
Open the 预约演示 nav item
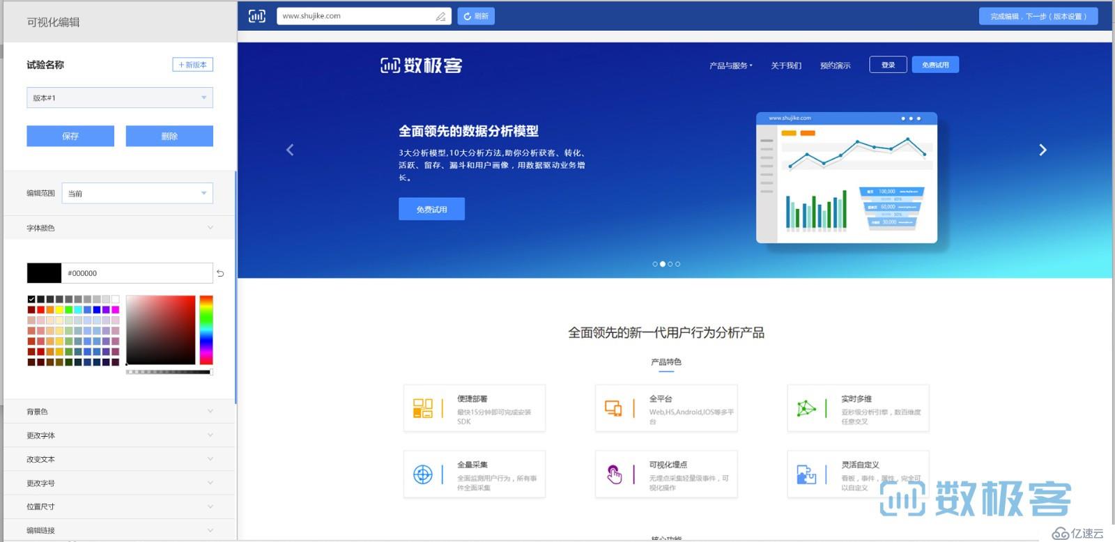835,65
